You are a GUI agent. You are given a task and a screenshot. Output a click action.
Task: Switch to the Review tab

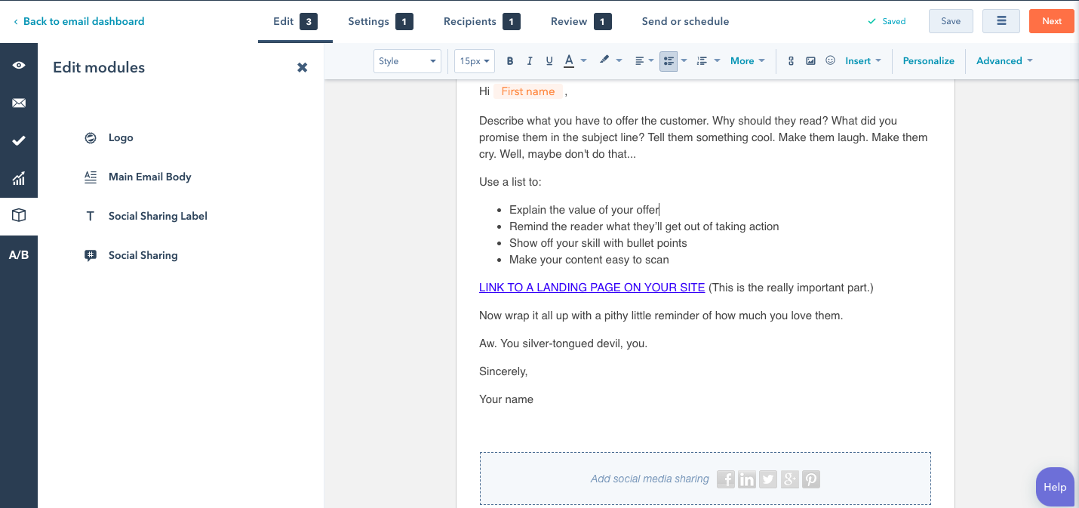(581, 21)
